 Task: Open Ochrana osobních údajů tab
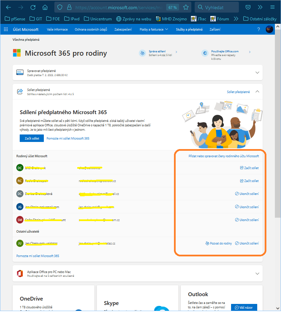click(91, 30)
